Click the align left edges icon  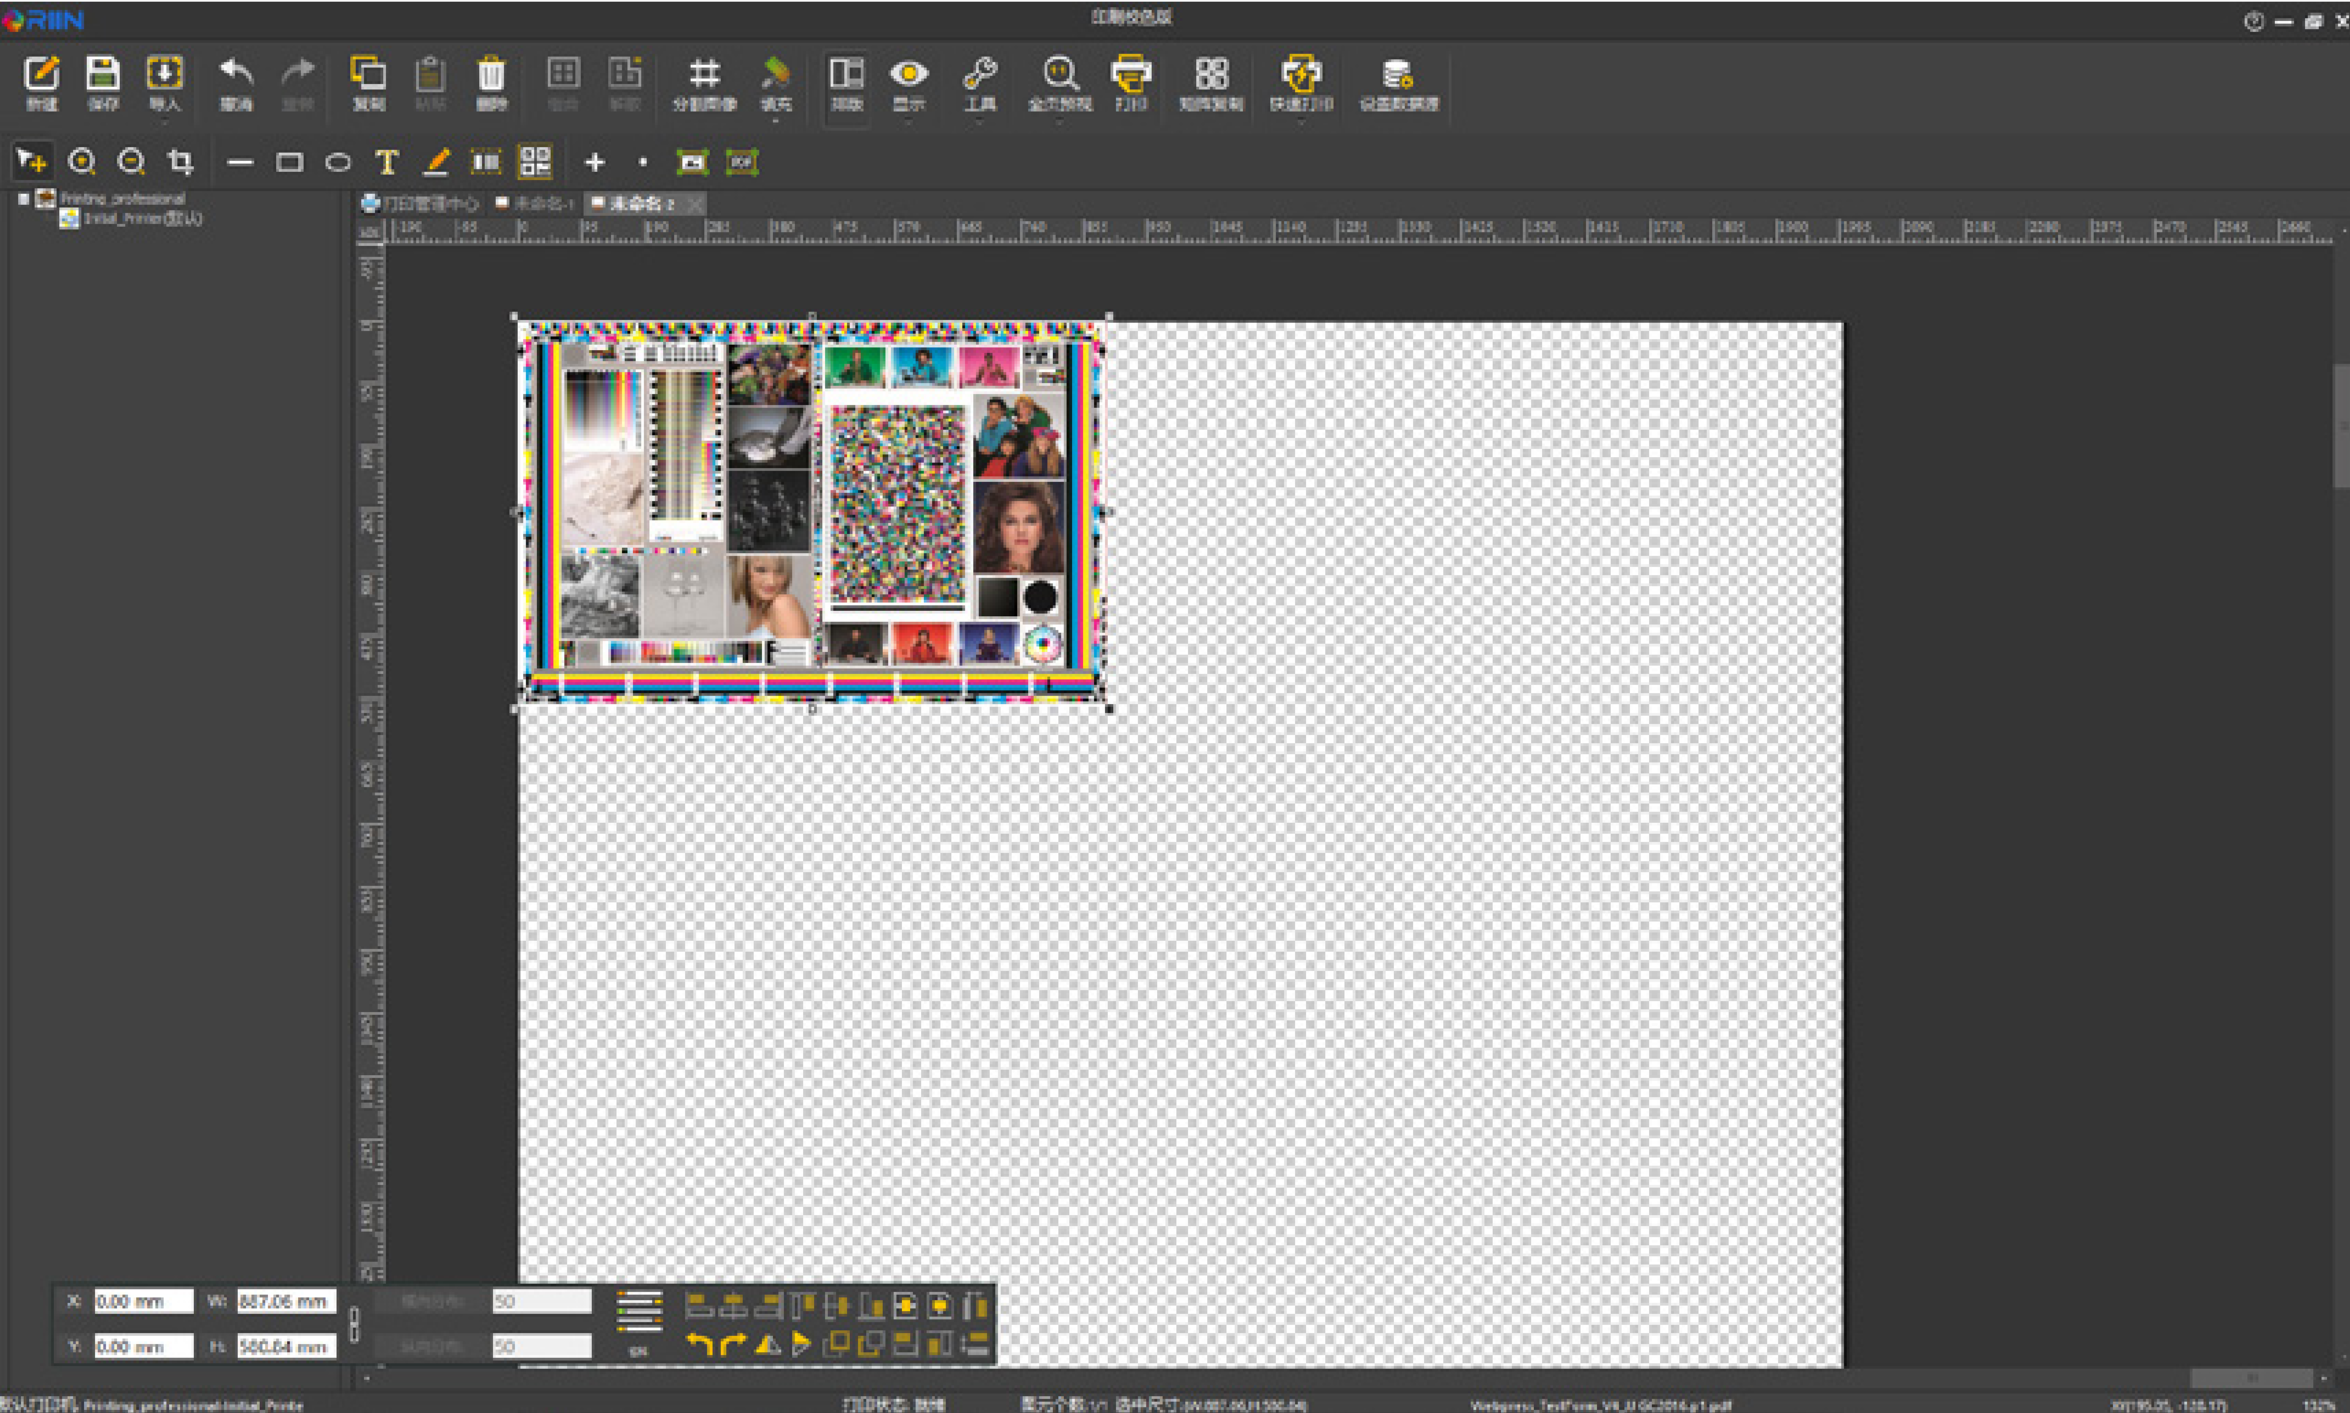tap(700, 1305)
